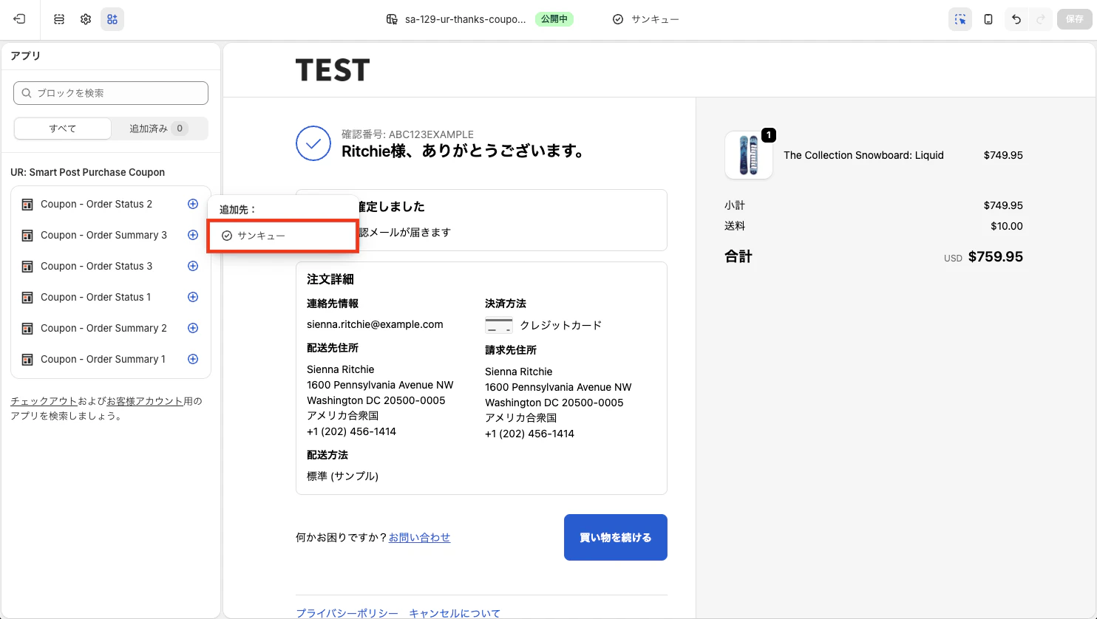Click the 標準 (サンプル) shipping method text
Screen dimensions: 1097x619
tap(342, 476)
